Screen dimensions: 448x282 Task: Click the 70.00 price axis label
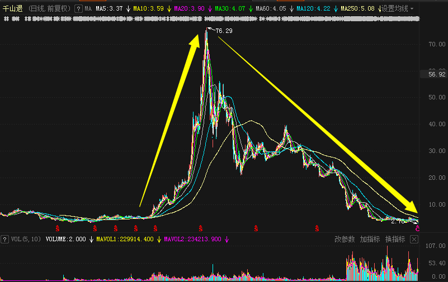(437, 44)
